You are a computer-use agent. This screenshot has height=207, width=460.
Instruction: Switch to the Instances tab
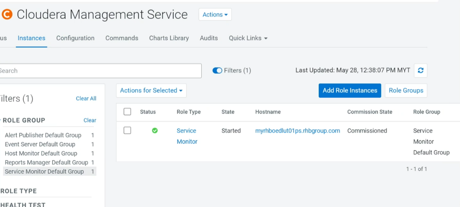pos(31,38)
